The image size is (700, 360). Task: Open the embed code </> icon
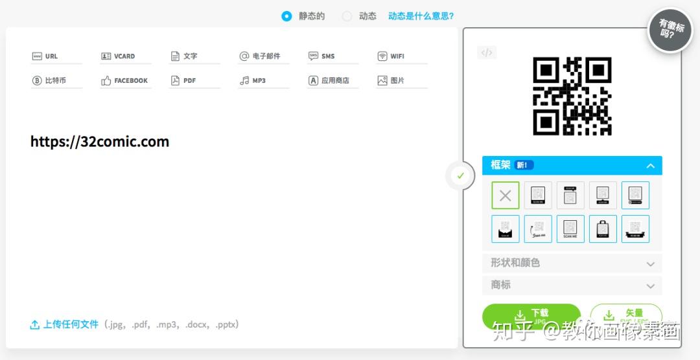tap(487, 52)
